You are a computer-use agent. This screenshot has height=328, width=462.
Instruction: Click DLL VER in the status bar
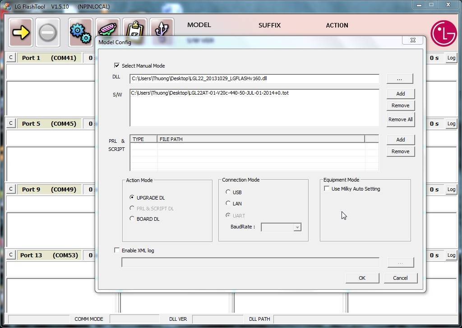(178, 319)
